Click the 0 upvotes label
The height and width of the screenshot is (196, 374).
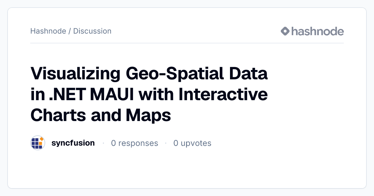point(192,143)
